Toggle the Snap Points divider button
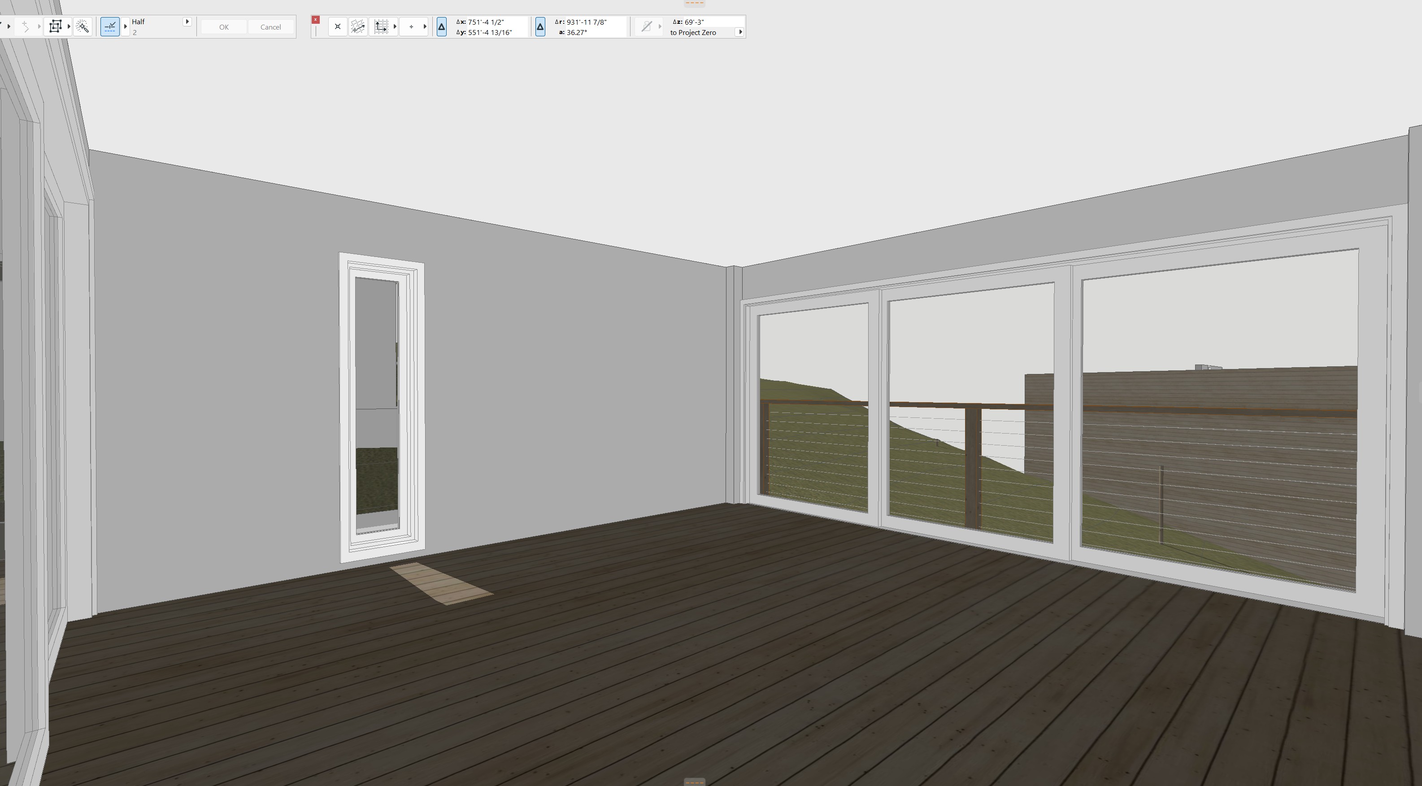 click(110, 26)
